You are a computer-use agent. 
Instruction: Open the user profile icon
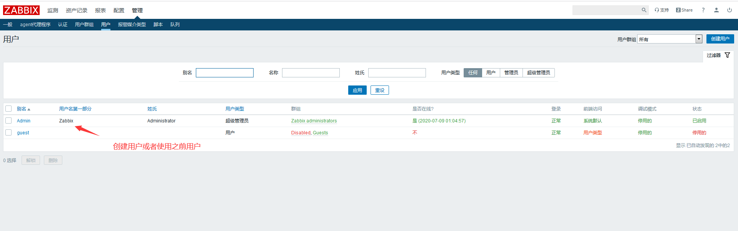pos(716,10)
